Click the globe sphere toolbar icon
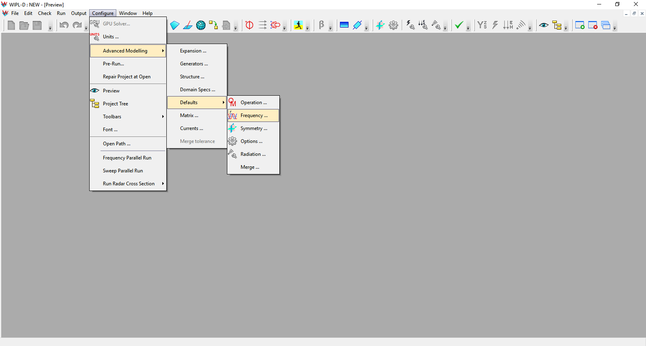This screenshot has width=646, height=346. (201, 25)
